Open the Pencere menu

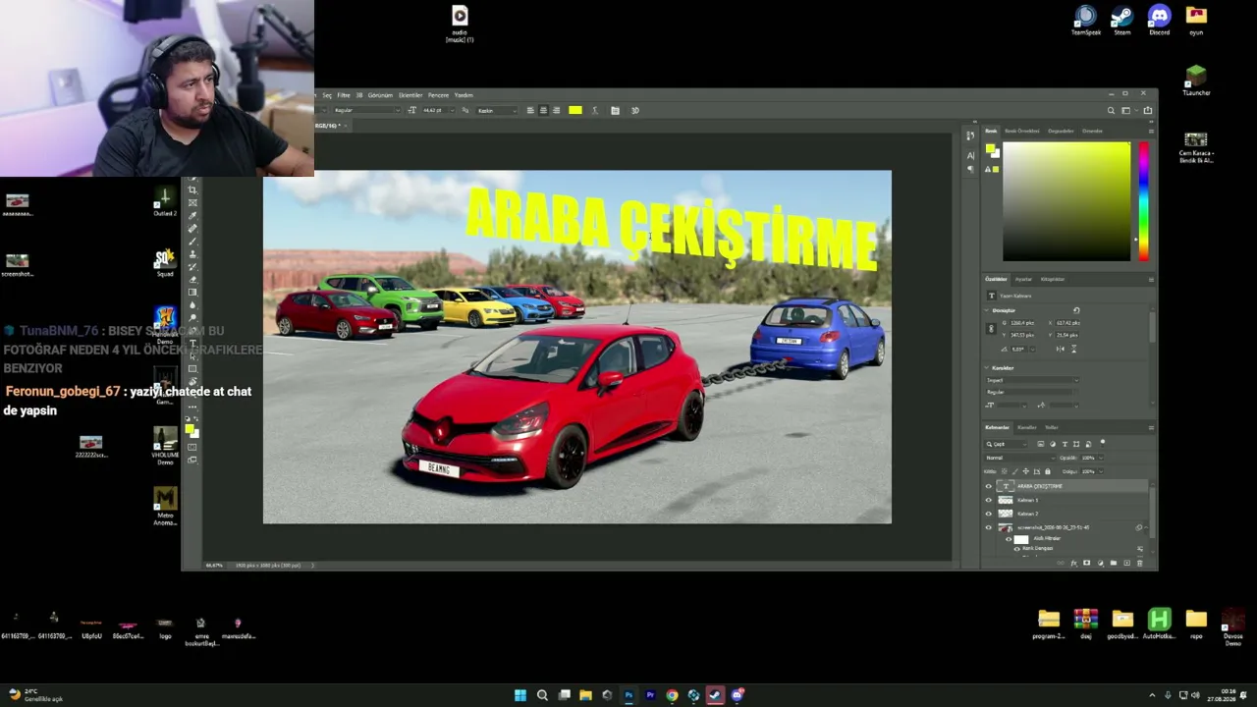coord(438,95)
